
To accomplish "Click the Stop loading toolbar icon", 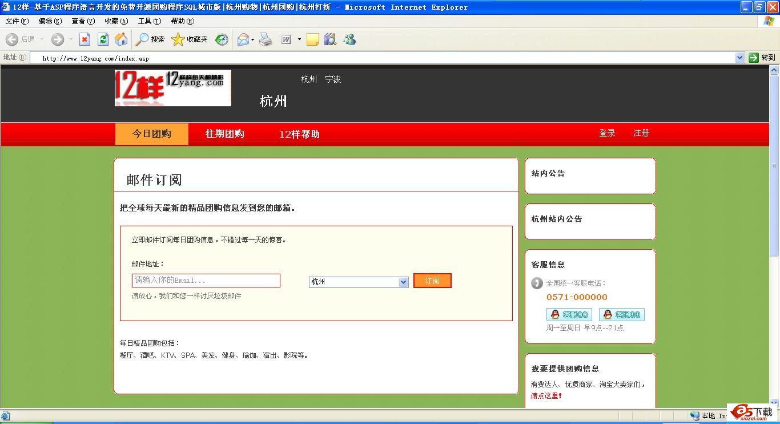I will click(x=85, y=39).
